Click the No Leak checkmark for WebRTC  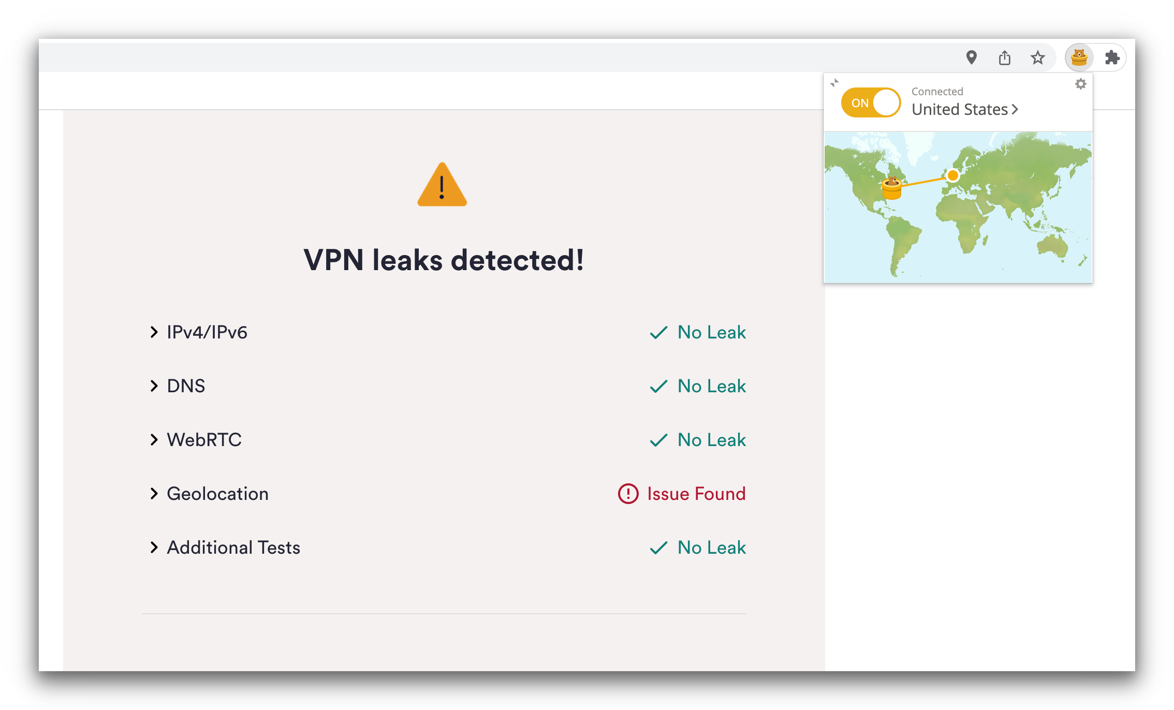click(660, 439)
